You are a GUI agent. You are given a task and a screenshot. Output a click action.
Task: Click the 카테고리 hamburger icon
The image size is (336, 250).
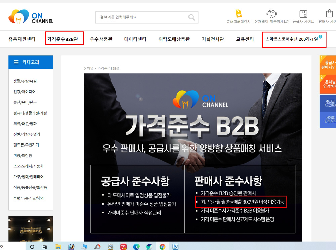[16, 62]
